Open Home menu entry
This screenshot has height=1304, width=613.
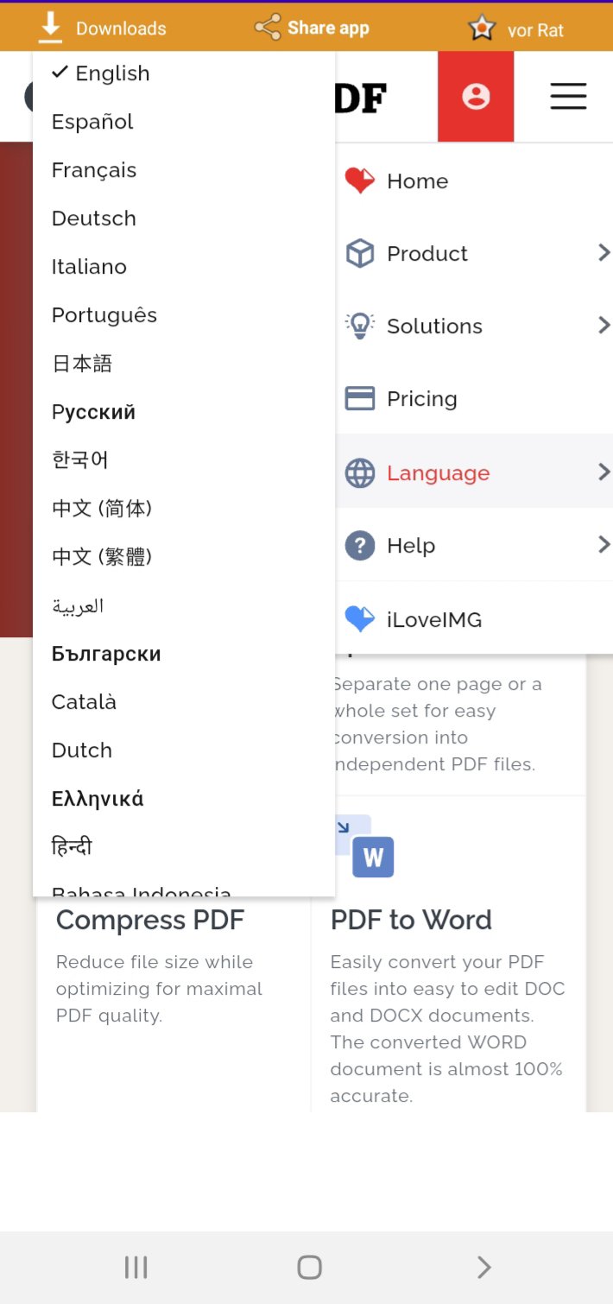[x=474, y=180]
